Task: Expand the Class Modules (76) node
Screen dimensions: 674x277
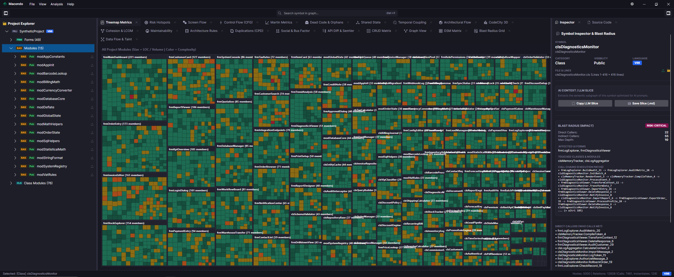Action: [x=11, y=183]
